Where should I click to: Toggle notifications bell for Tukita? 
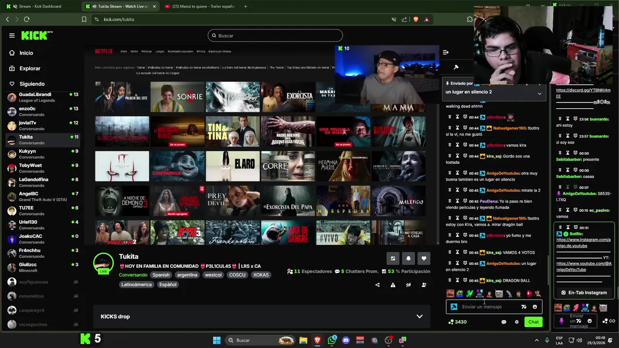[x=408, y=259]
